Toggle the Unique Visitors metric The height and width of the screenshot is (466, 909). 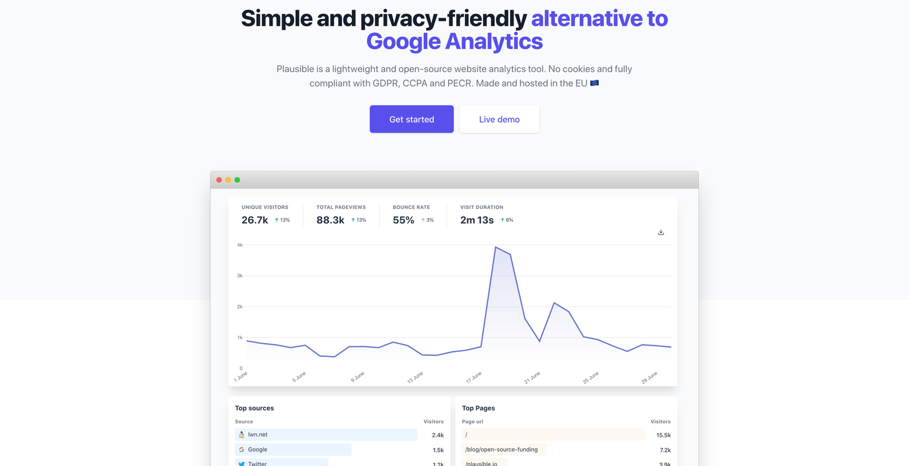pos(265,215)
